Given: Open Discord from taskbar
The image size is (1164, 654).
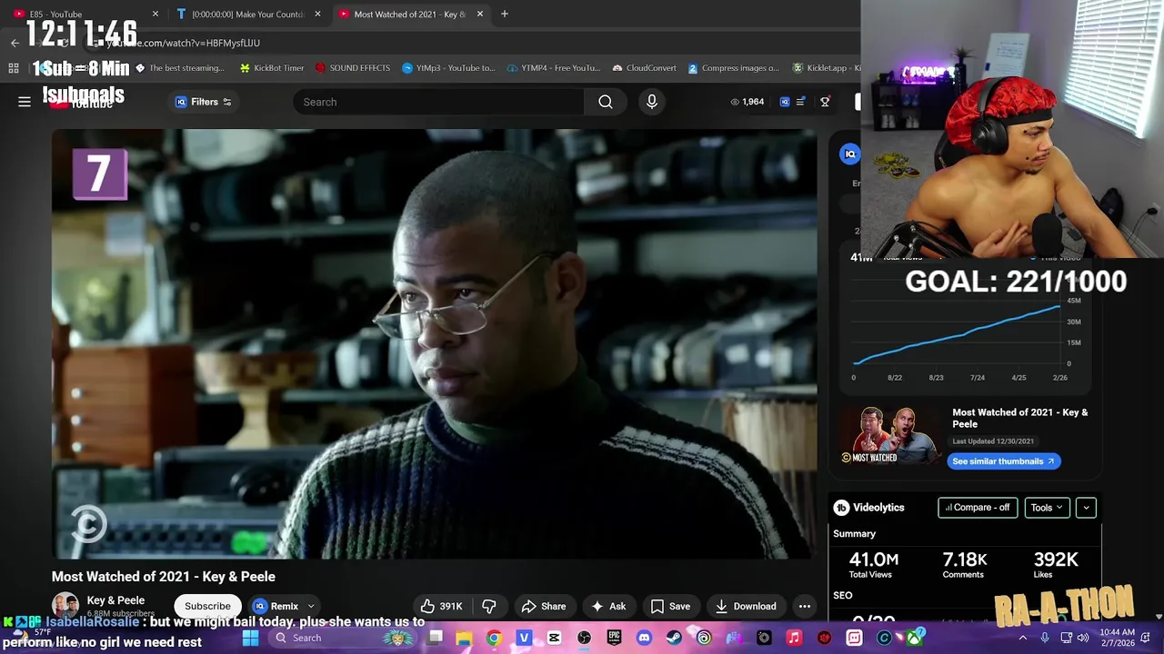Looking at the screenshot, I should tap(645, 638).
